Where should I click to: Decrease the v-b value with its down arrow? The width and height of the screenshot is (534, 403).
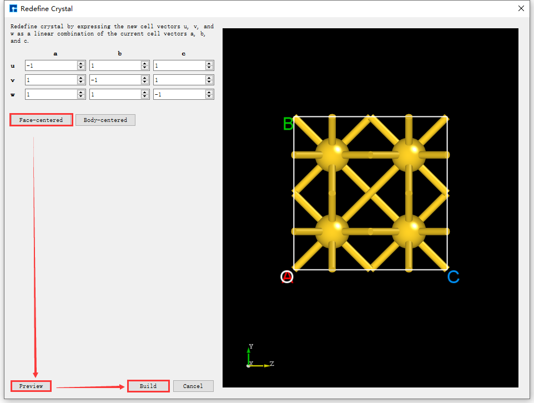point(145,82)
